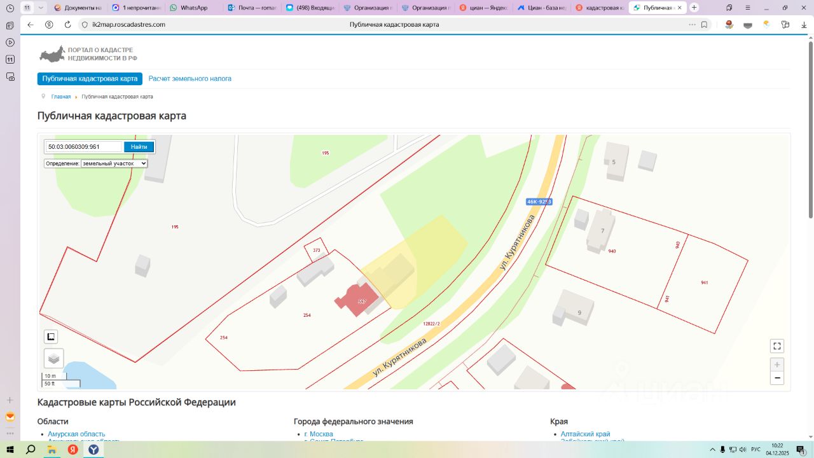Screen dimensions: 814x458
Task: Open the browser downloads icon
Action: point(804,25)
